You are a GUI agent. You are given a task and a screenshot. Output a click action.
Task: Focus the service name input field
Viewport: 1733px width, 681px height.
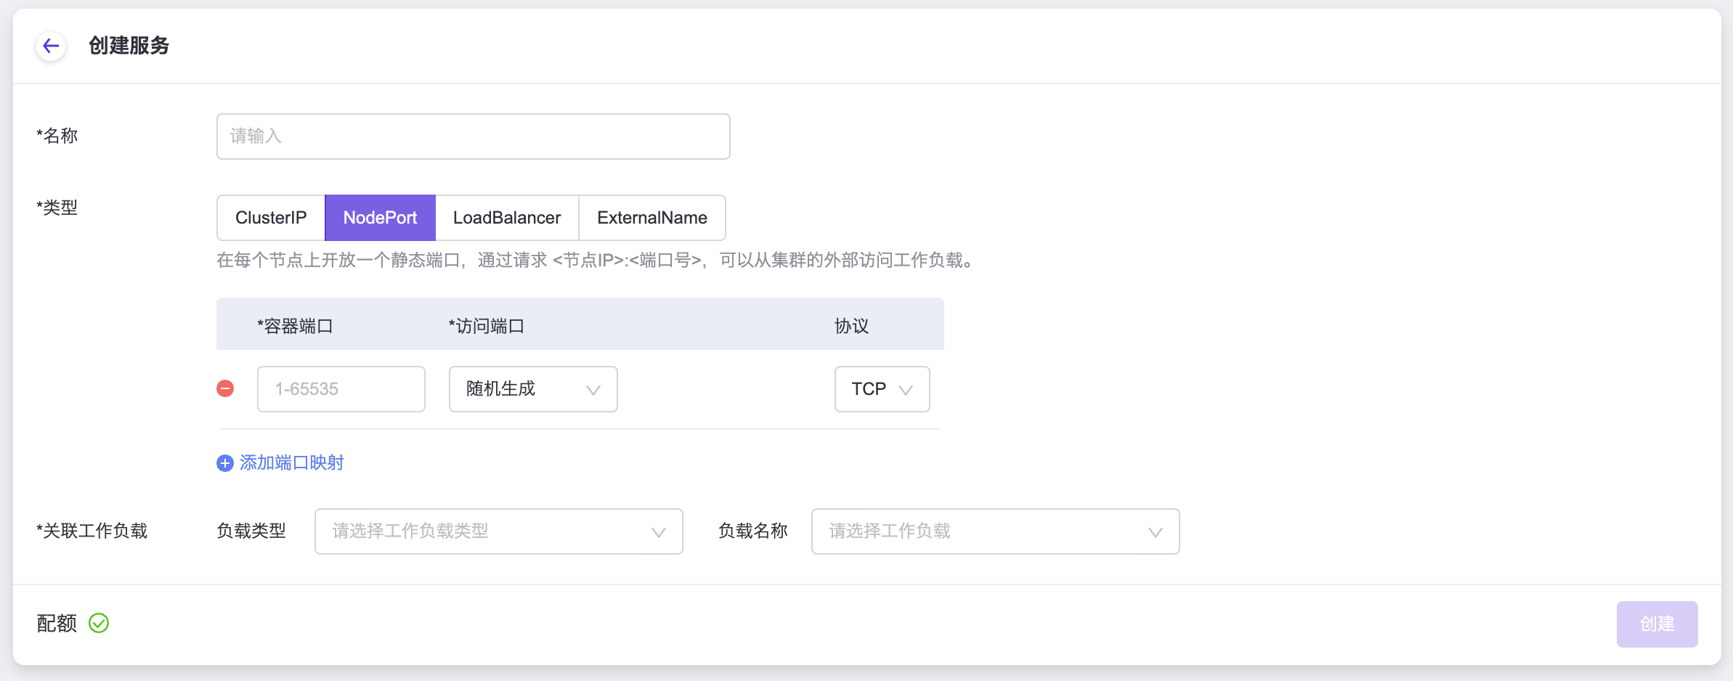(473, 136)
